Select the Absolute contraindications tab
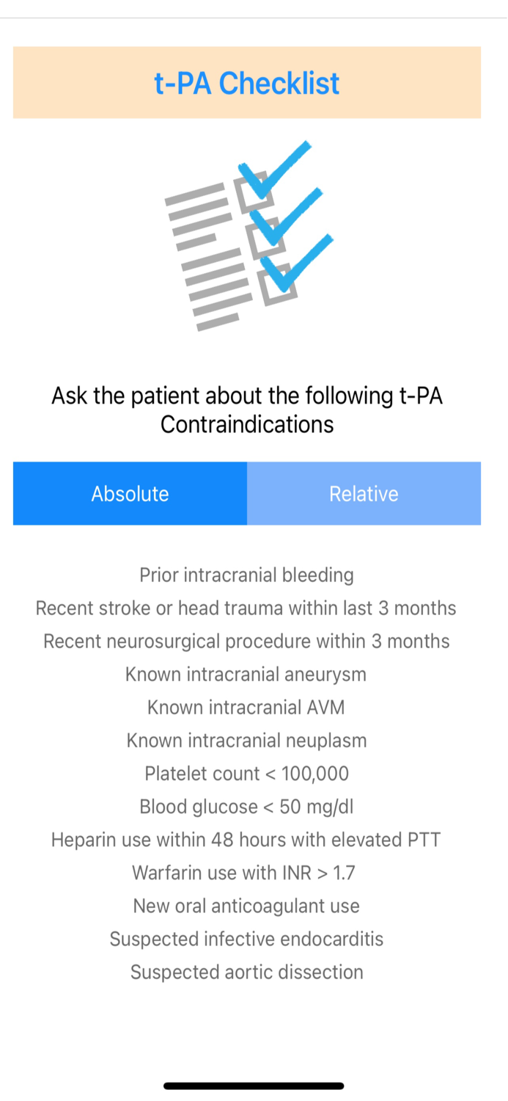 pyautogui.click(x=130, y=493)
